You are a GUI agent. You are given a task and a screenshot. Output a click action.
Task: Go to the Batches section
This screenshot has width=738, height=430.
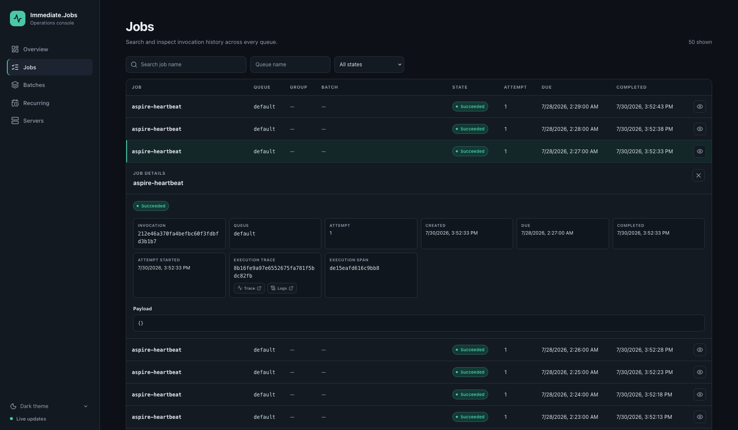tap(50, 85)
